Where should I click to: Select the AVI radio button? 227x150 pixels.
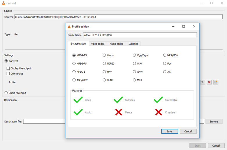click(165, 72)
